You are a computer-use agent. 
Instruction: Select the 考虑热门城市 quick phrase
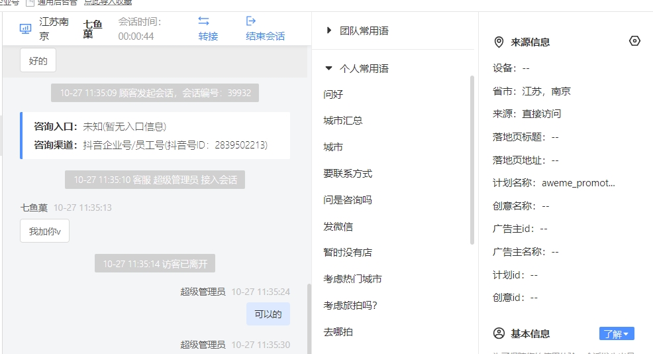point(352,279)
